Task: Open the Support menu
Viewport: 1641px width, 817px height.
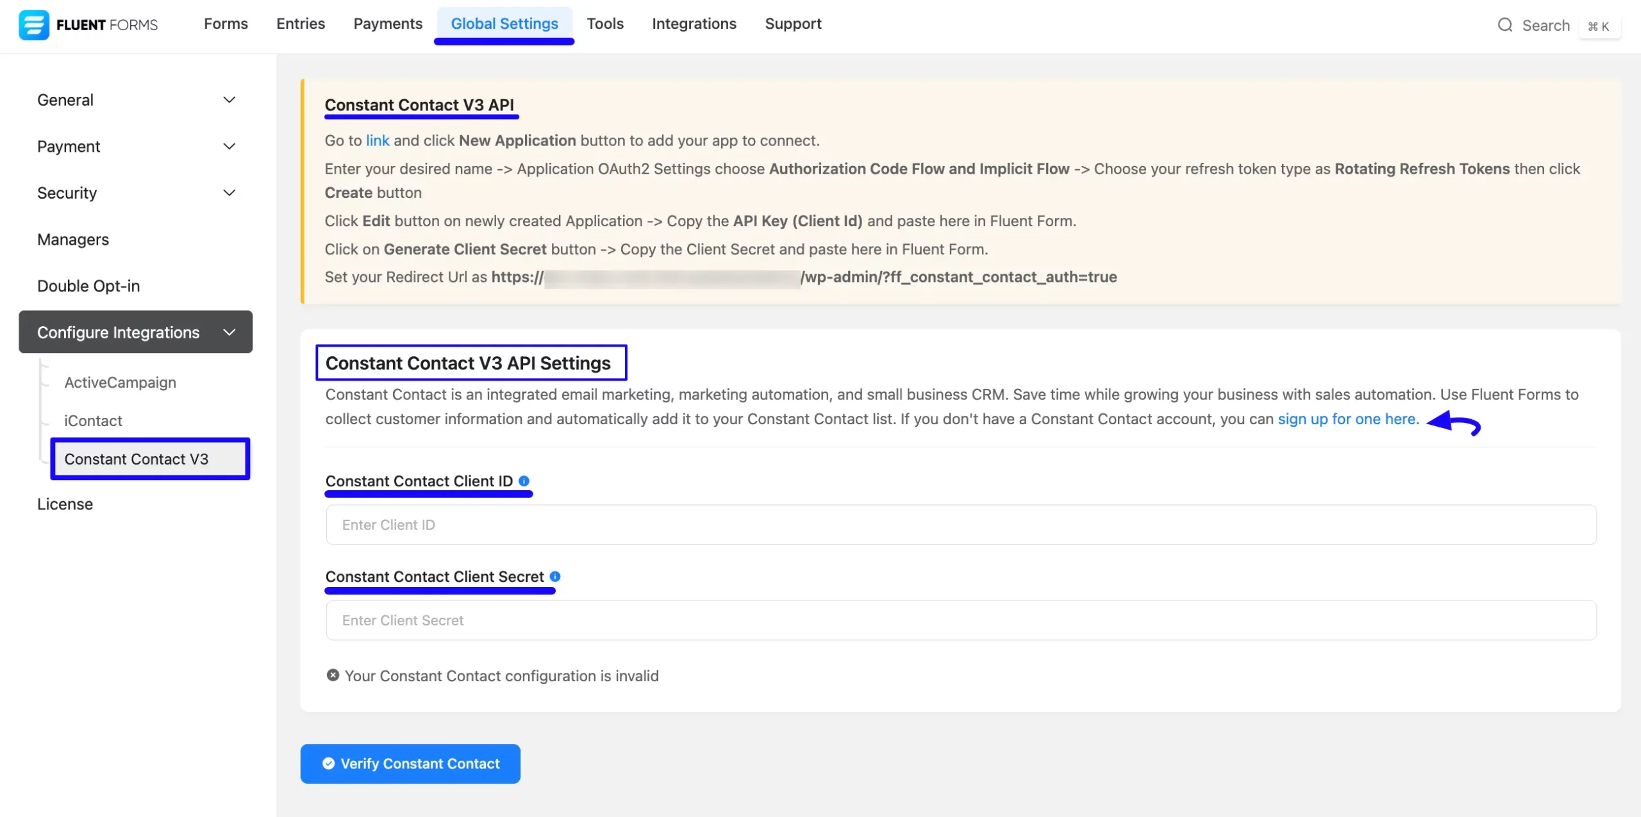Action: click(793, 24)
